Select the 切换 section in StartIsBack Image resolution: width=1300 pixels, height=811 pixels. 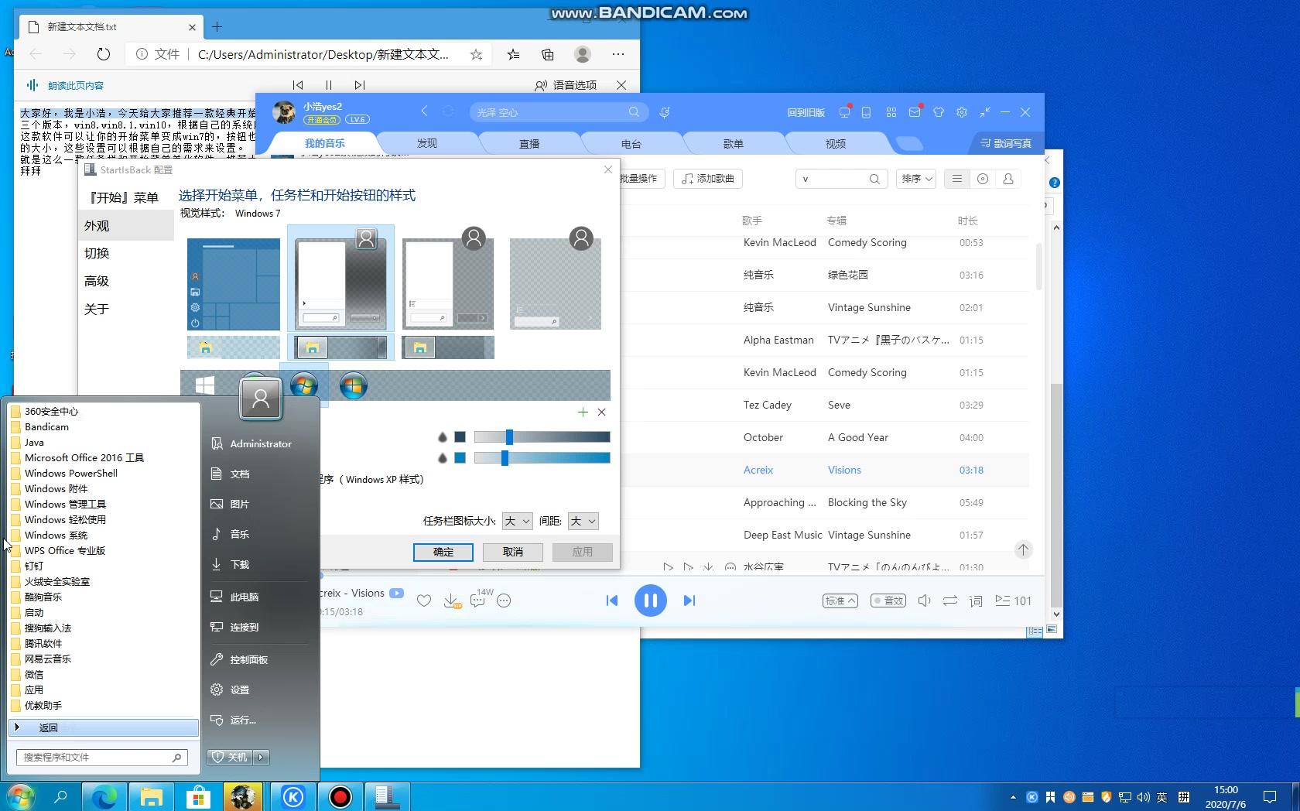[97, 253]
